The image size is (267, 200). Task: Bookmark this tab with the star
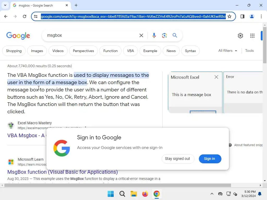229,16
